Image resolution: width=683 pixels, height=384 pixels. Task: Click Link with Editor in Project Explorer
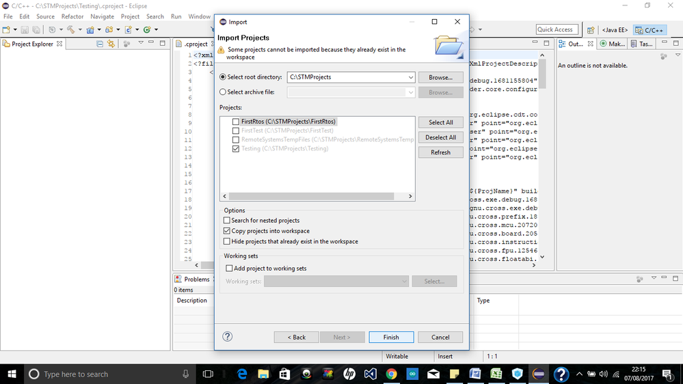[111, 44]
